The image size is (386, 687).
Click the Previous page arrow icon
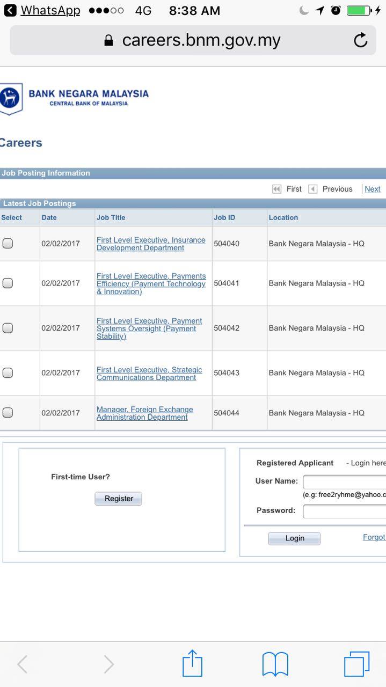(x=313, y=189)
